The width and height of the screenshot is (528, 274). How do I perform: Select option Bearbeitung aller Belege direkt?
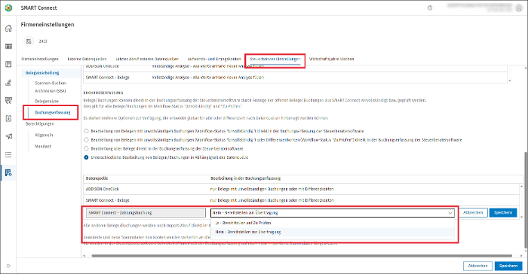tap(86, 148)
